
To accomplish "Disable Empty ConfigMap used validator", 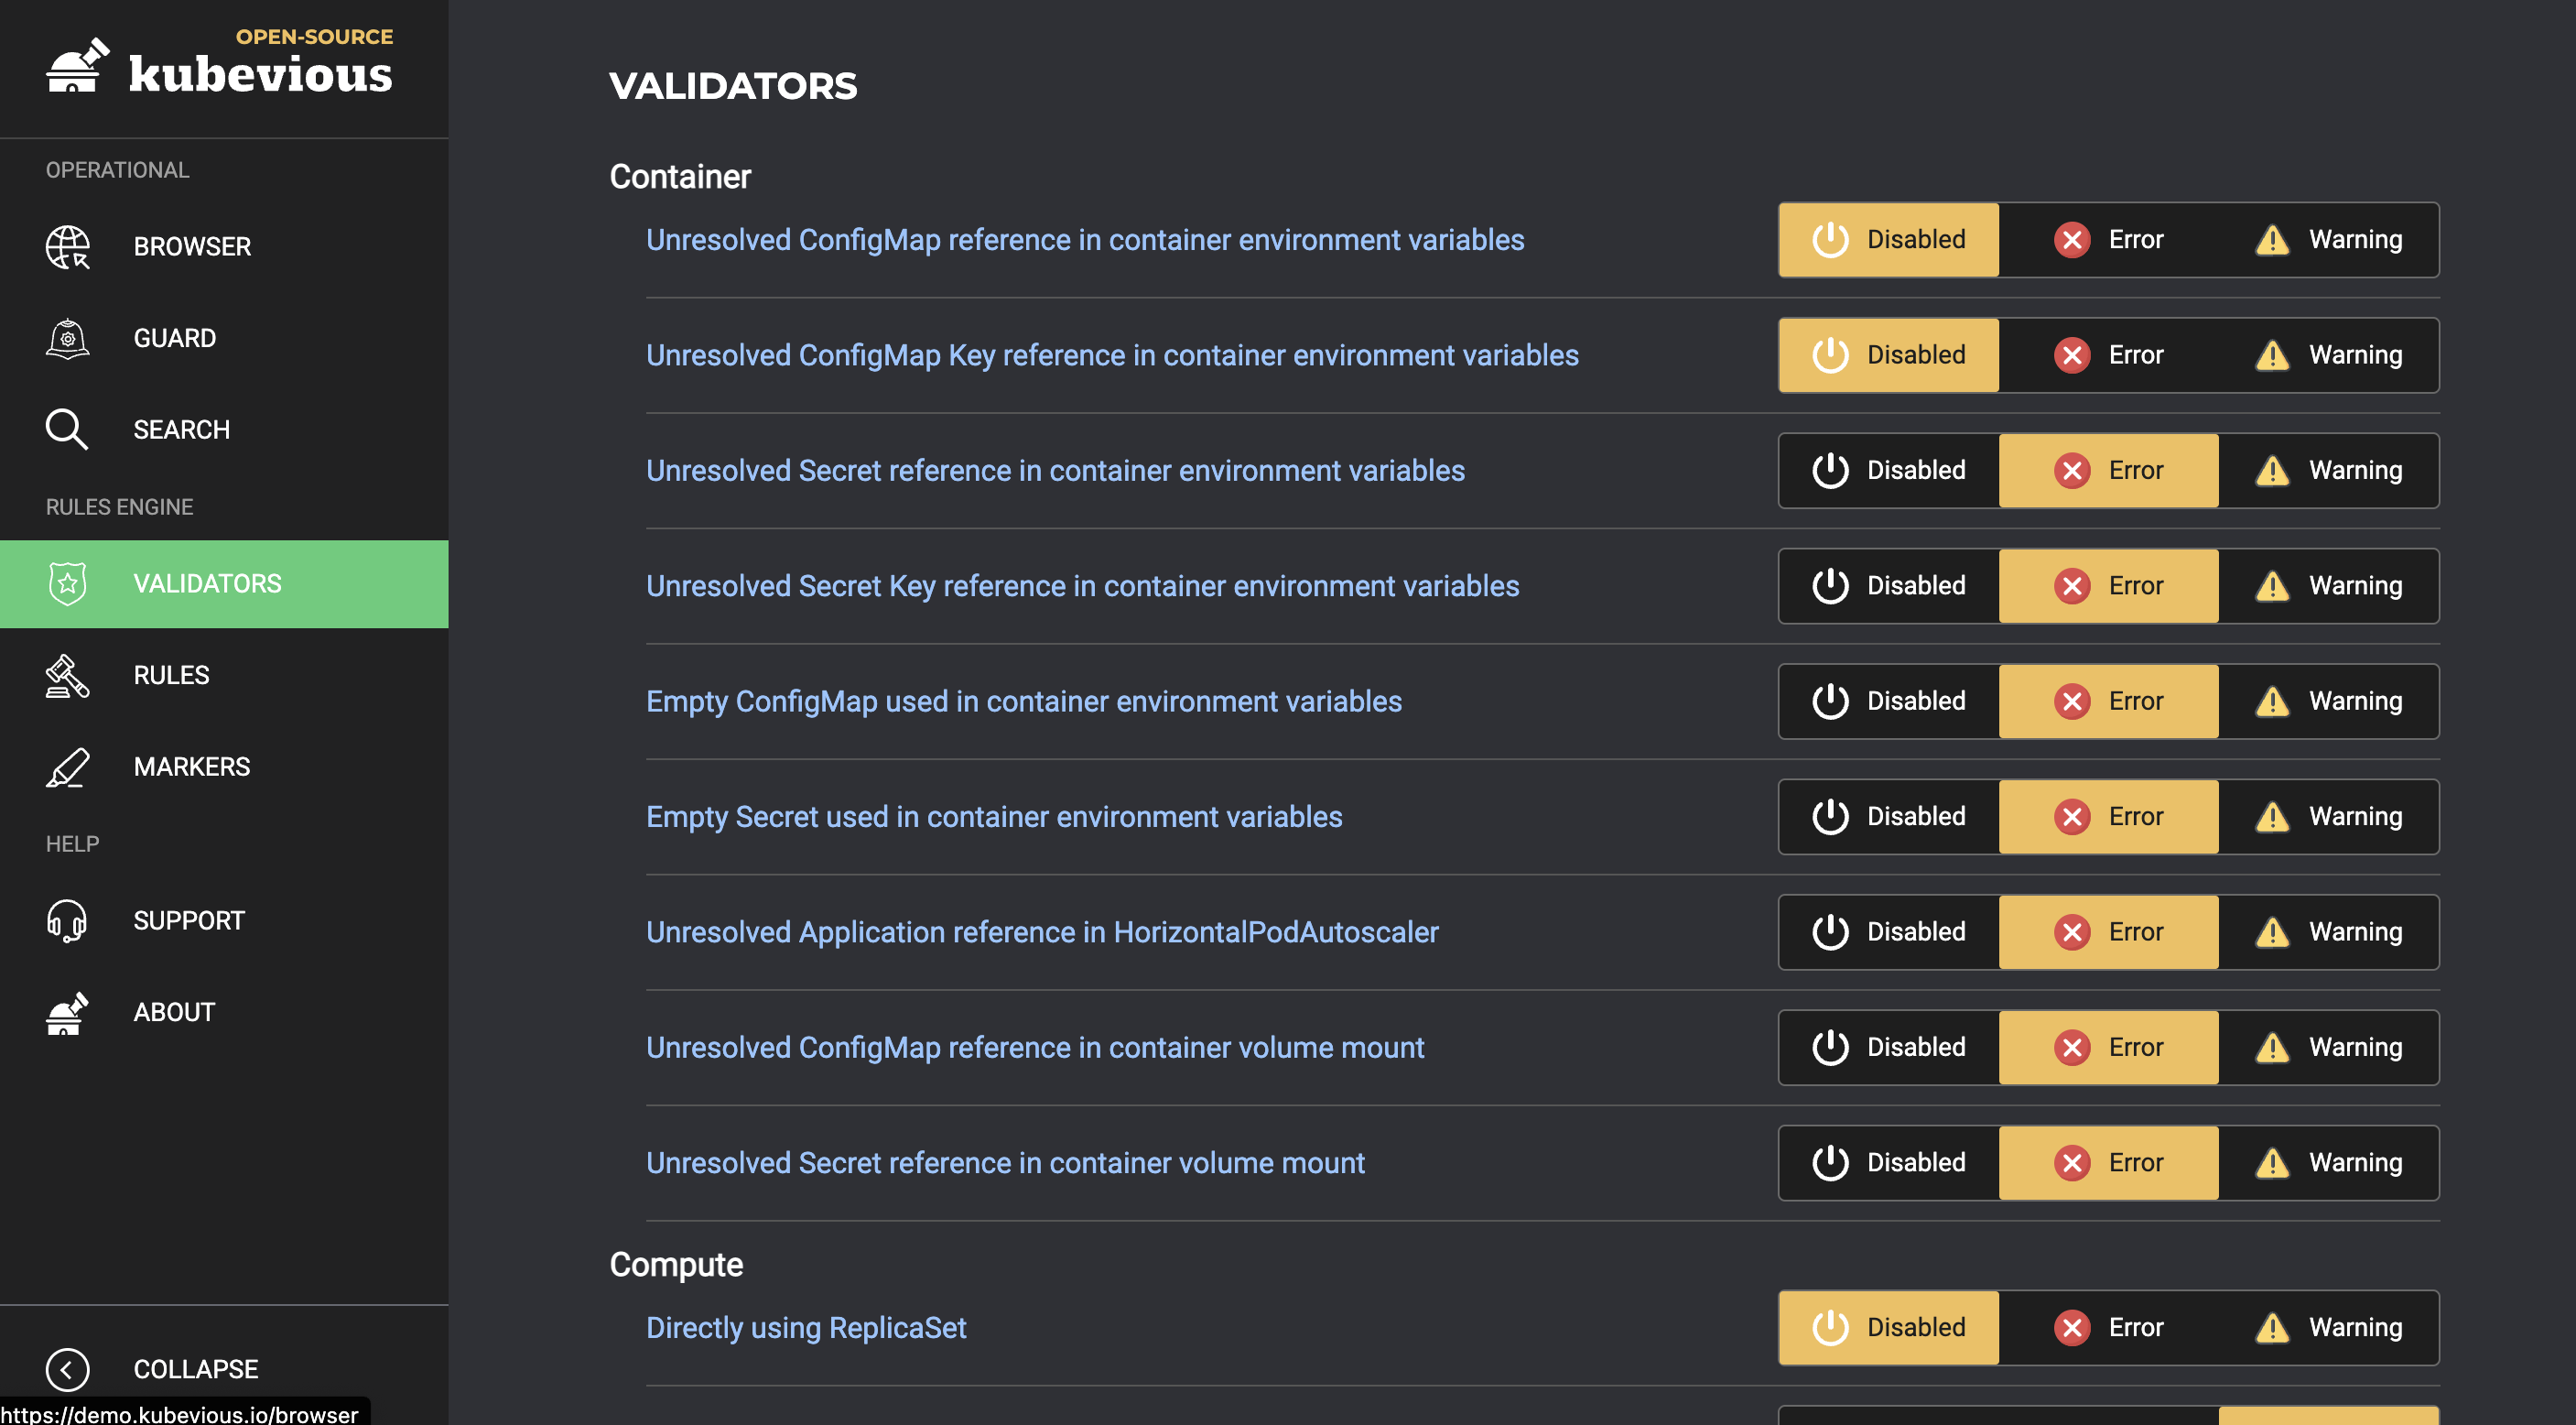I will pos(1889,702).
